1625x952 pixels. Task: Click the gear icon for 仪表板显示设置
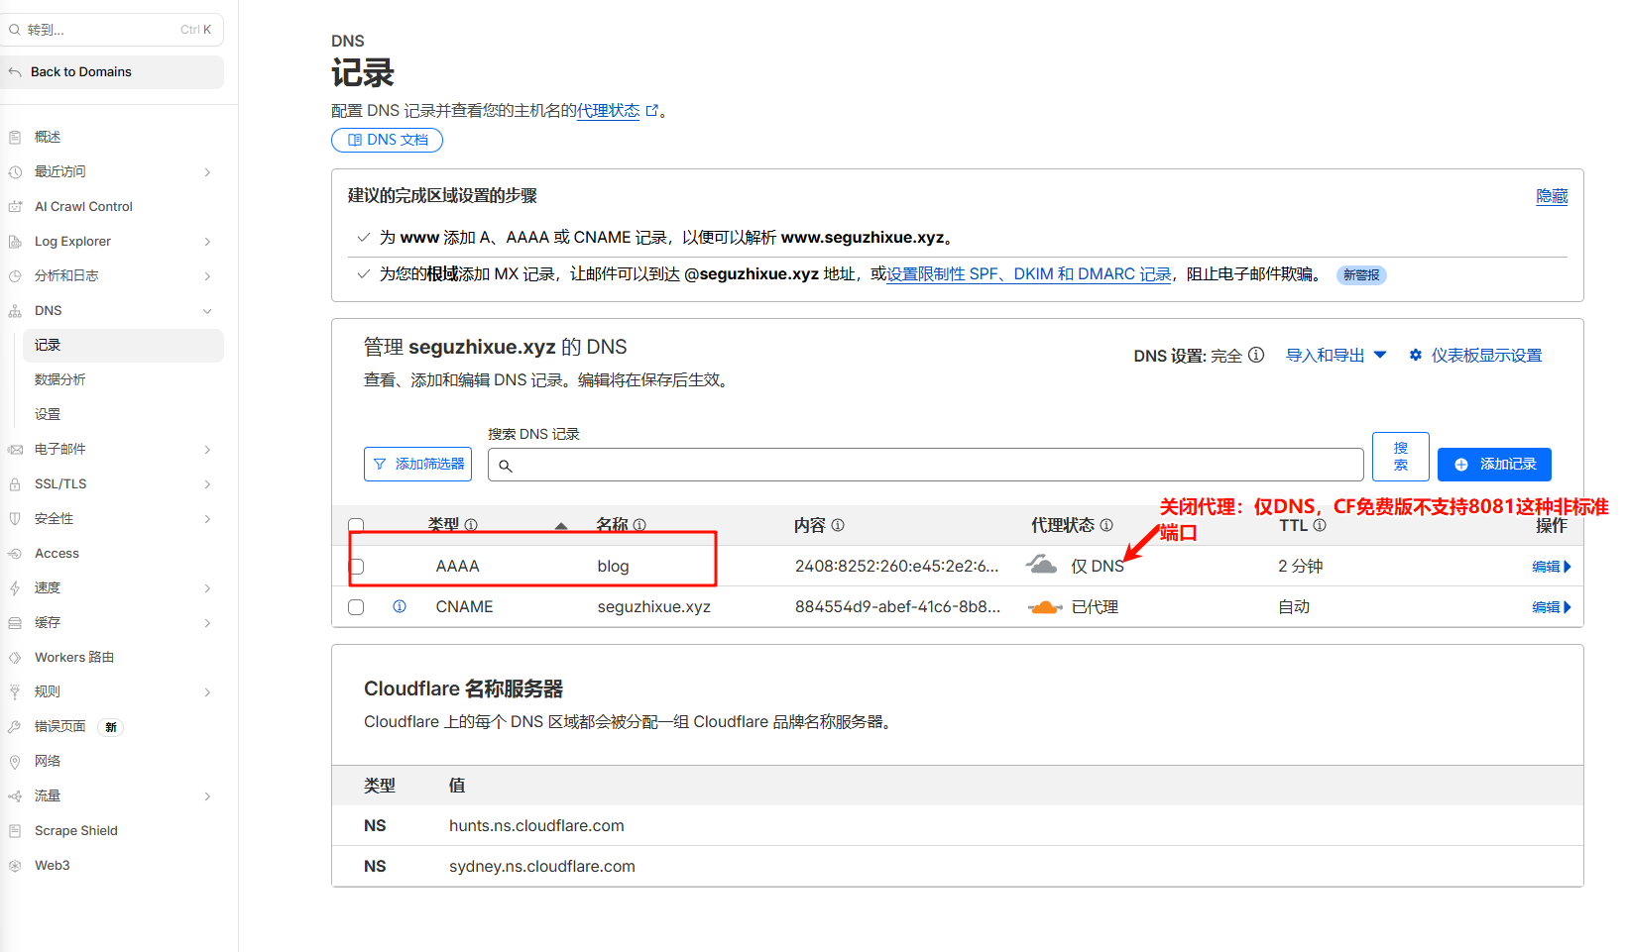click(x=1416, y=355)
